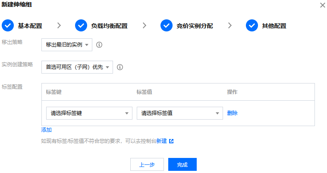This screenshot has width=327, height=173.
Task: Click the 标签值 column header
Action: pos(145,92)
